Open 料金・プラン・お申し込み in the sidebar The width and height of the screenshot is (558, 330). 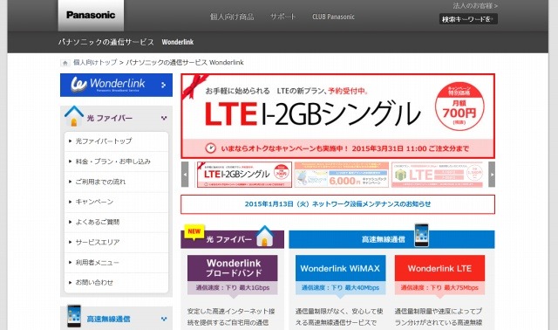point(116,162)
